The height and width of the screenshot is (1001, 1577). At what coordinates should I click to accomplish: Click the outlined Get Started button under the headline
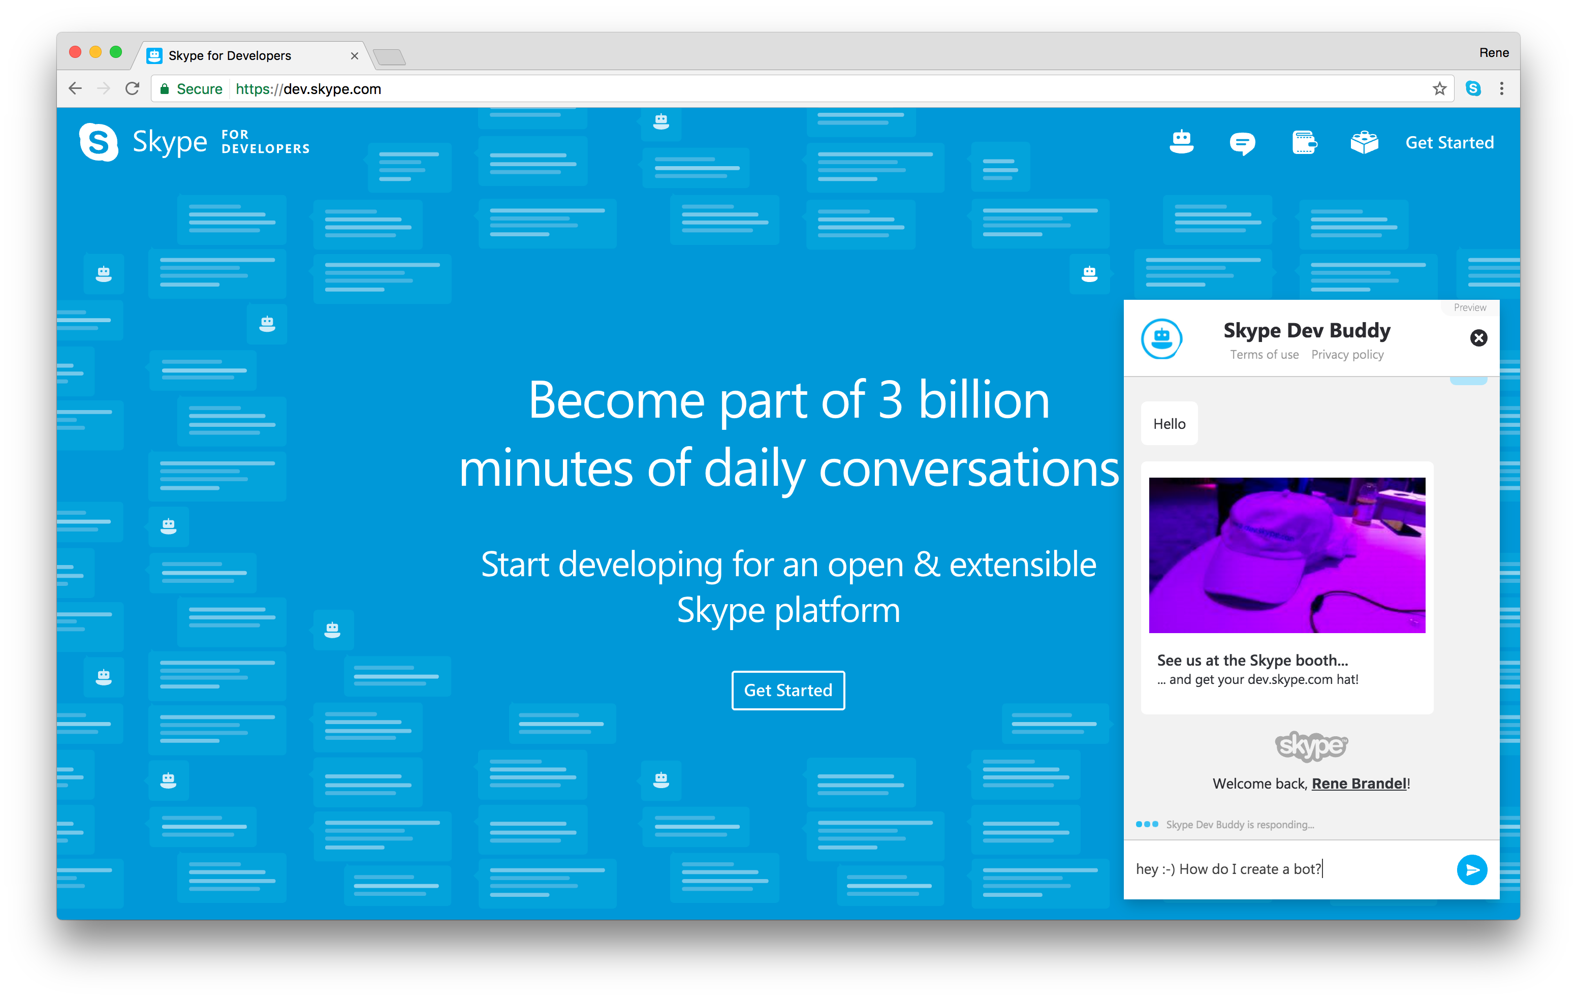click(x=788, y=690)
